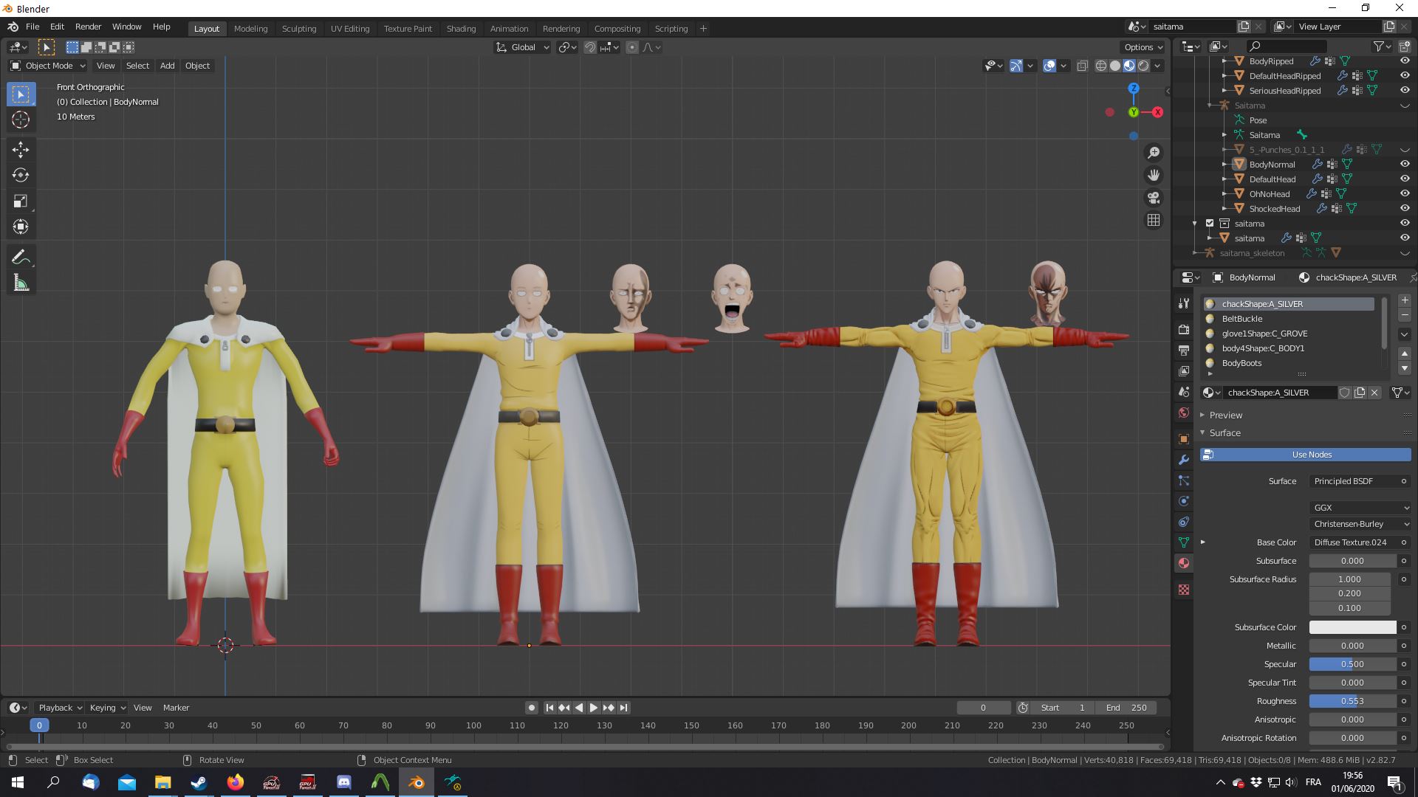Select the Cursor tool in toolbar
Viewport: 1418px width, 797px height.
point(21,120)
